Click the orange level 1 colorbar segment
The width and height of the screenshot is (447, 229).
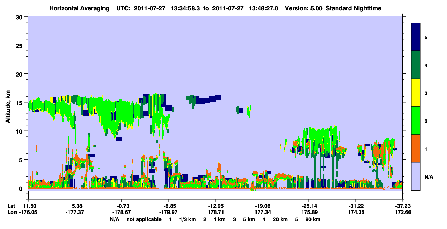(x=416, y=148)
